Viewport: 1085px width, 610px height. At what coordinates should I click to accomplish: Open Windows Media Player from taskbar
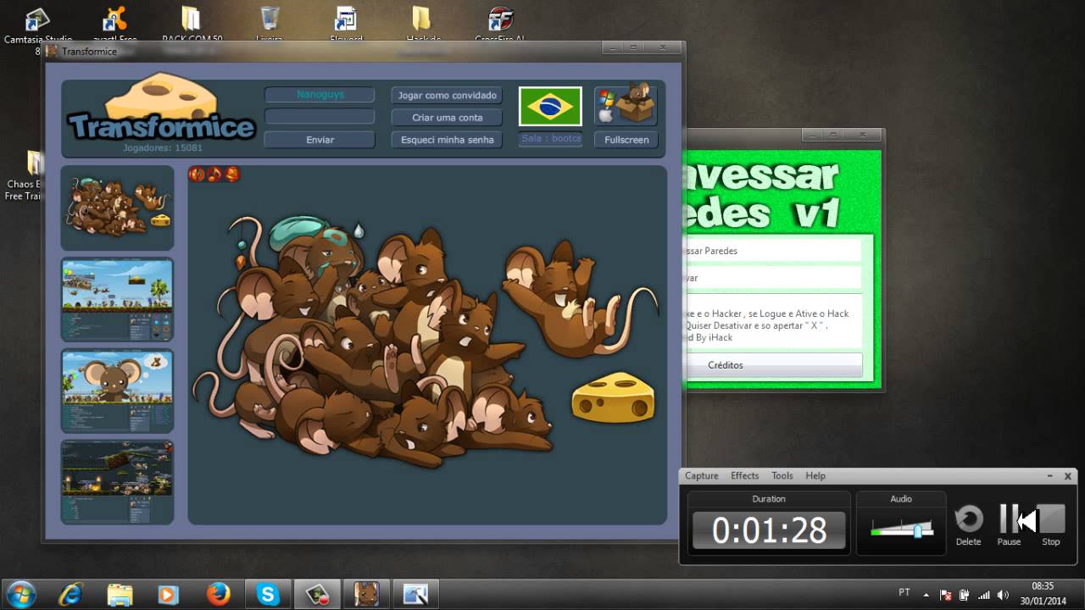point(170,595)
